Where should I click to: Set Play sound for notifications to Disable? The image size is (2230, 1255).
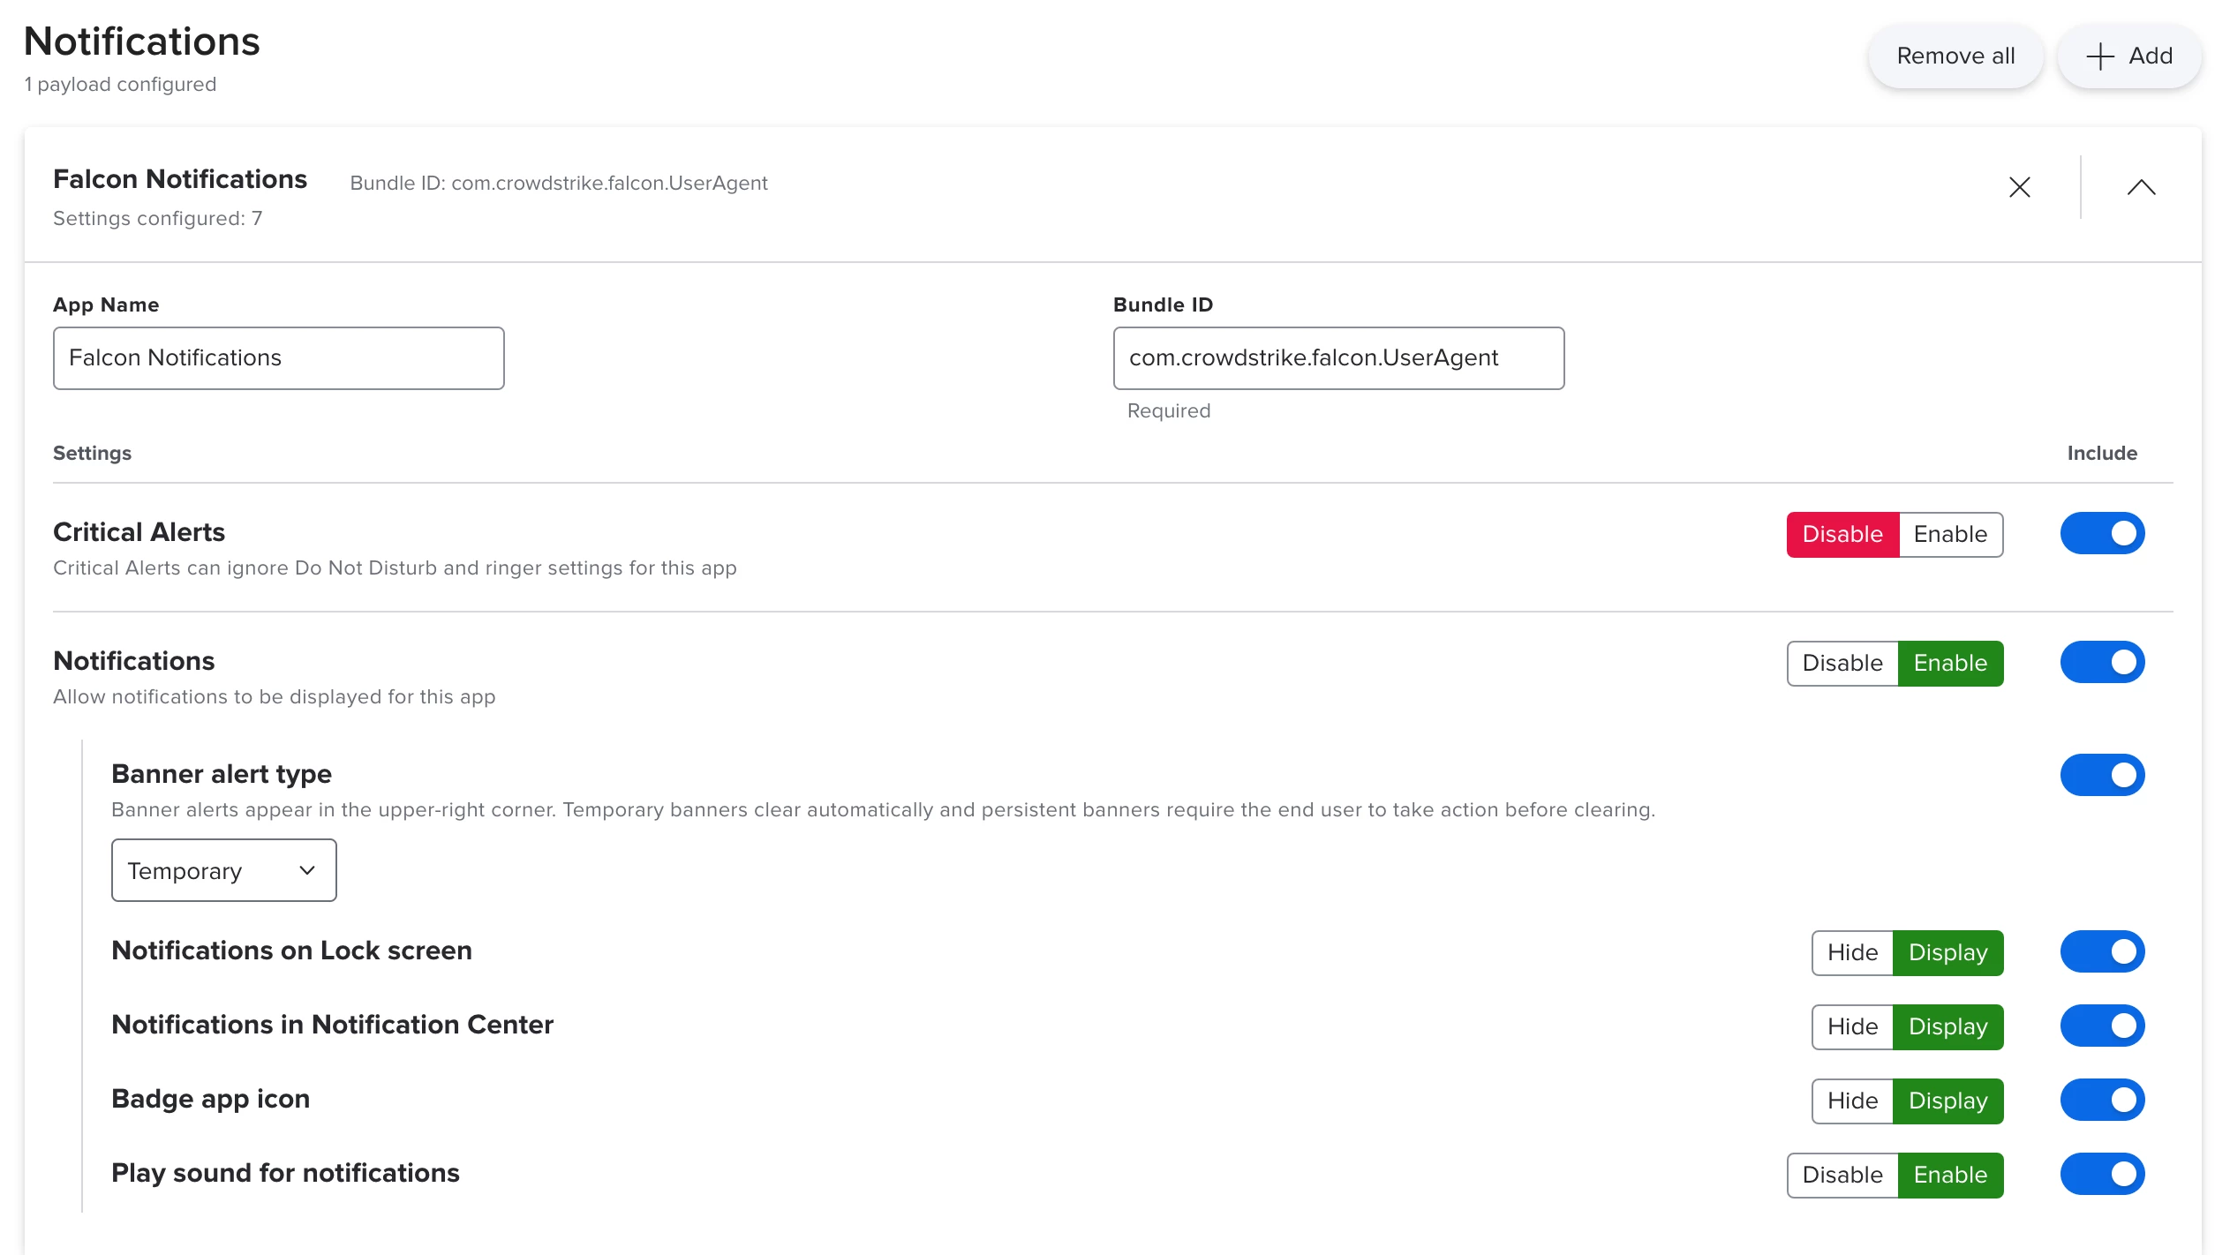(x=1842, y=1175)
